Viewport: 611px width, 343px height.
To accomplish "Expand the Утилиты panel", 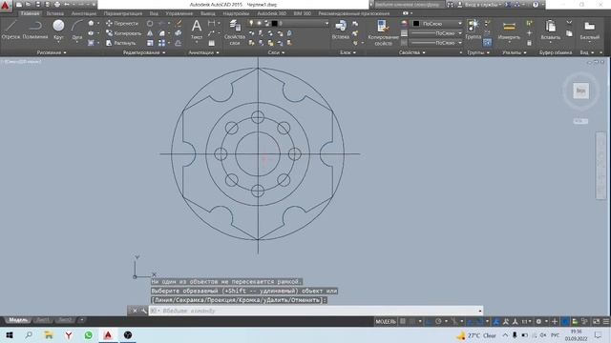I will tap(514, 52).
